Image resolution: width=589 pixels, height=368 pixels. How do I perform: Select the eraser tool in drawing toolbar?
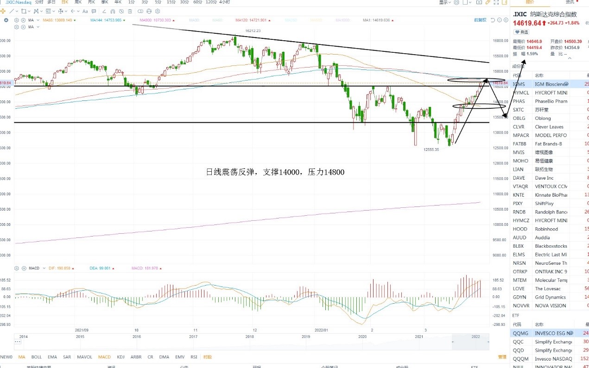pos(104,11)
